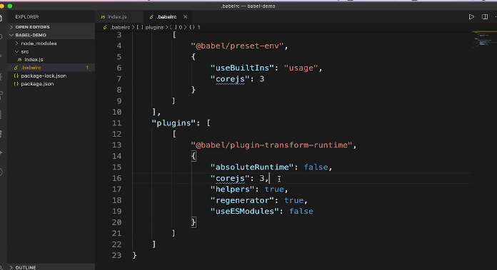This screenshot has width=497, height=270.
Task: Click the "@babel/preset-env" string
Action: click(237, 46)
